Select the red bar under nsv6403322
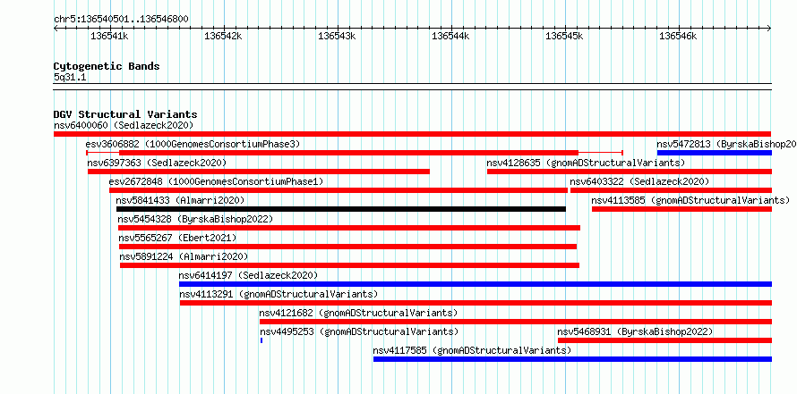The height and width of the screenshot is (394, 797). pos(671,190)
